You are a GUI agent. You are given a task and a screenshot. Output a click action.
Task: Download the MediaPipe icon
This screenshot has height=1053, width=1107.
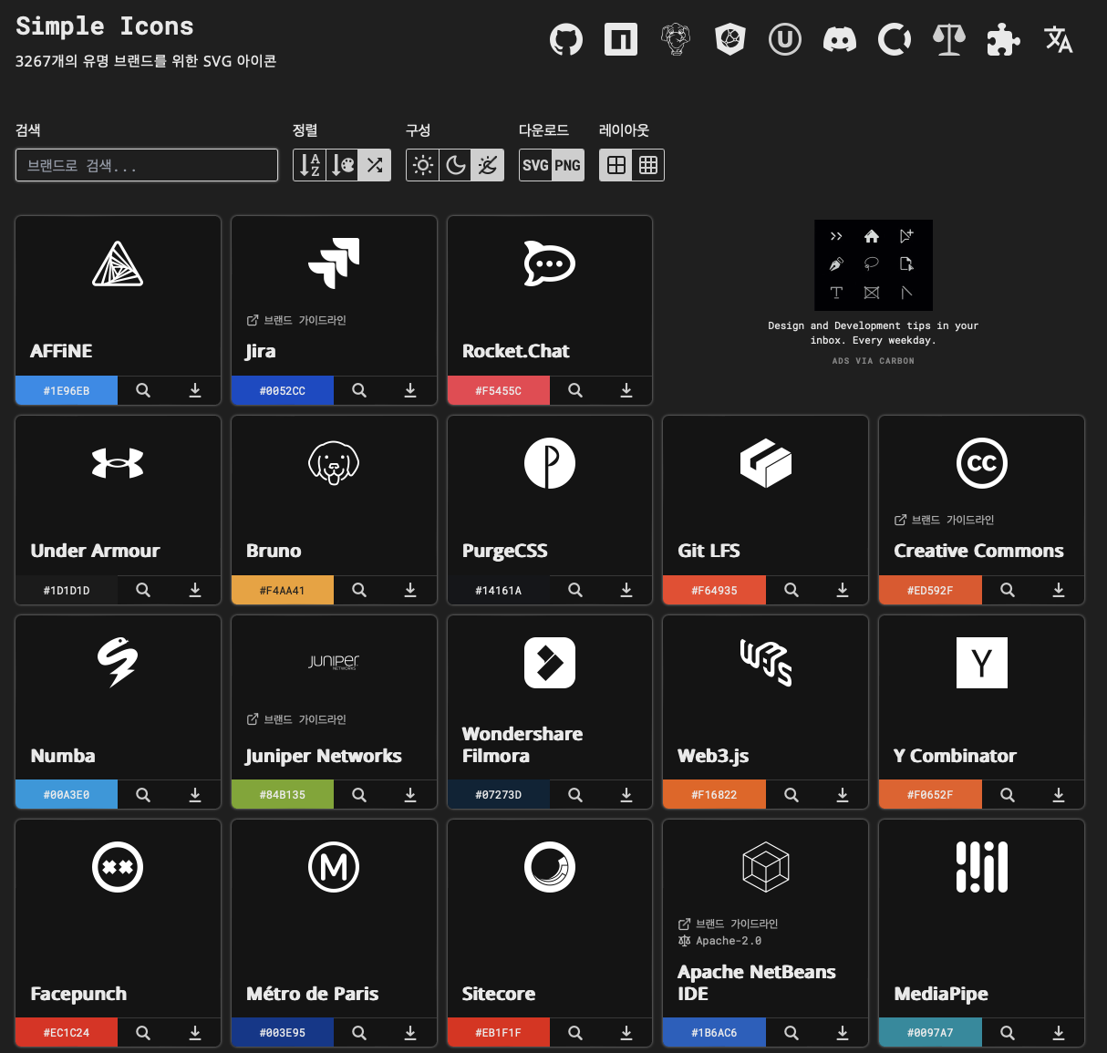click(x=1059, y=1032)
